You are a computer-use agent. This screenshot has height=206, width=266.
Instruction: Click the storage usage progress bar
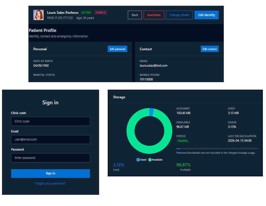pos(217,149)
